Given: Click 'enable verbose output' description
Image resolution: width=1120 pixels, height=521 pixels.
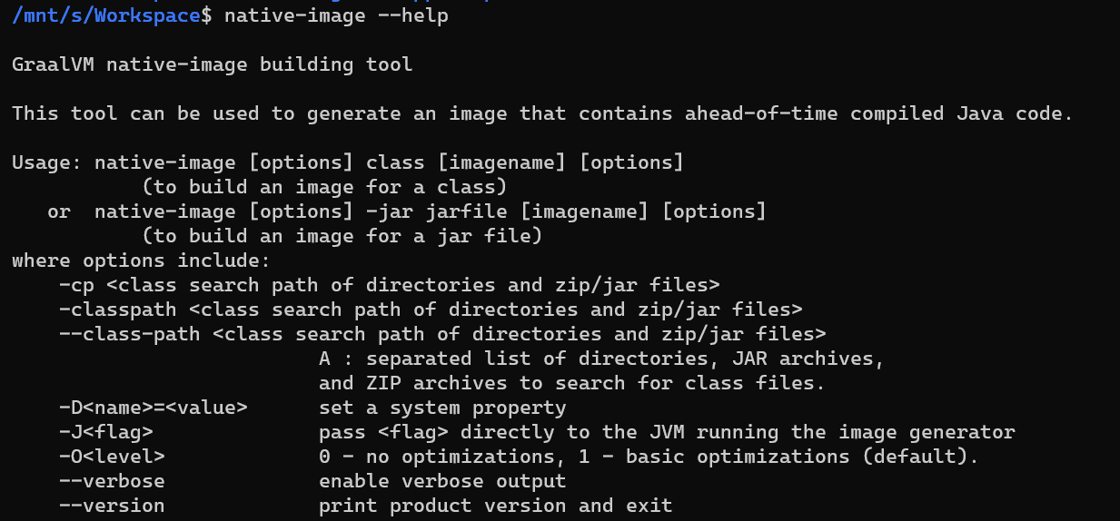Looking at the screenshot, I should click(442, 482).
